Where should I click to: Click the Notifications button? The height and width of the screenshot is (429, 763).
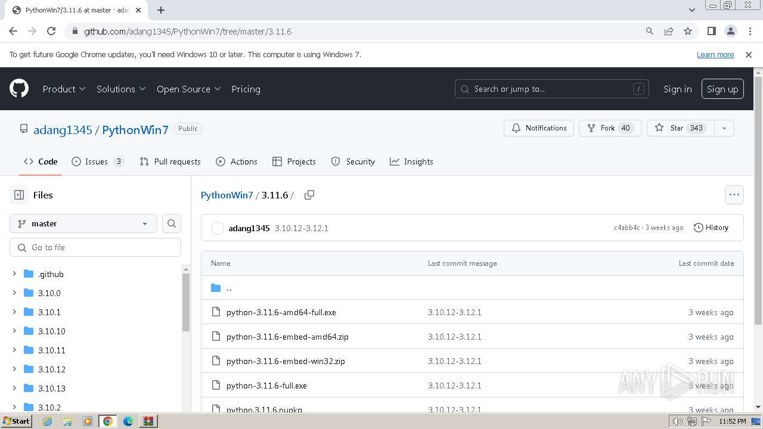point(539,128)
